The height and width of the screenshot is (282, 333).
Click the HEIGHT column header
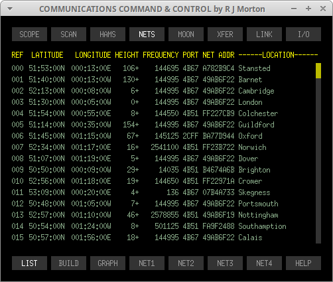[127, 55]
